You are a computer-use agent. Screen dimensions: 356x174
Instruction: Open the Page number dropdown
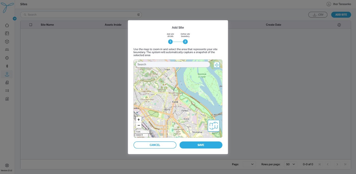click(249, 164)
